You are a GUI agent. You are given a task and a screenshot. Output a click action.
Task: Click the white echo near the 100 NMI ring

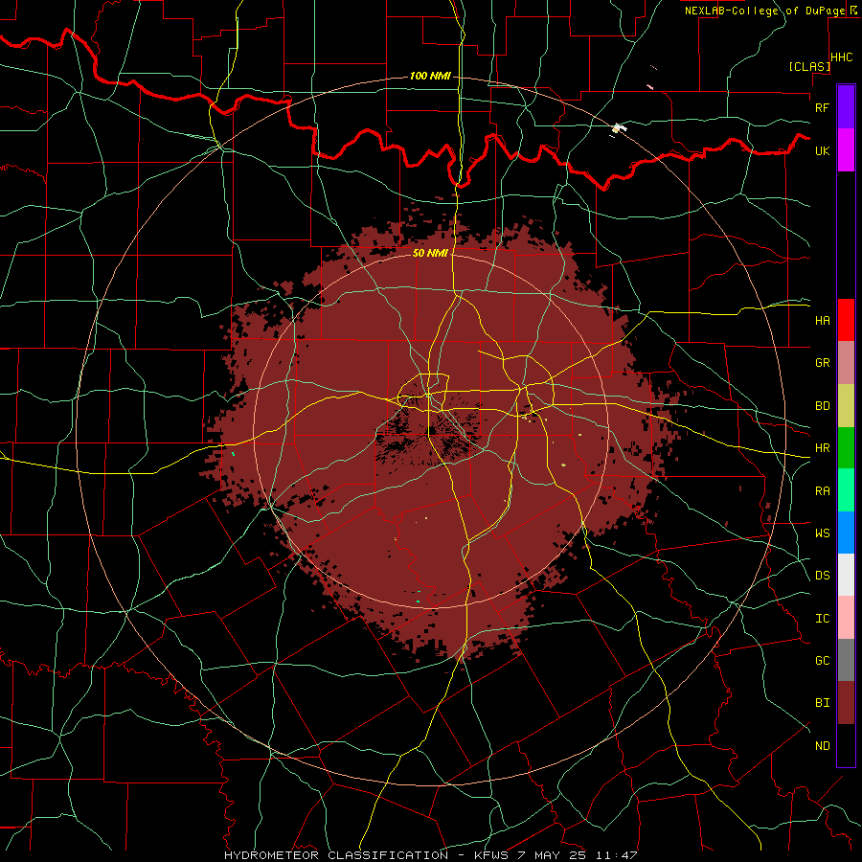pos(620,128)
